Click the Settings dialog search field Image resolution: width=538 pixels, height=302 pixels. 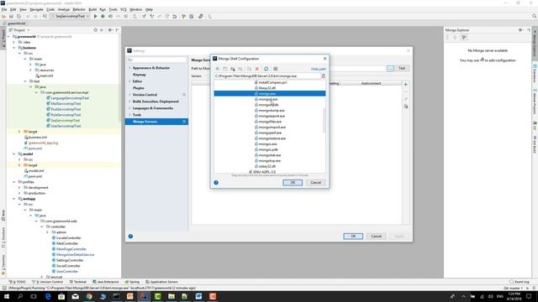click(157, 60)
